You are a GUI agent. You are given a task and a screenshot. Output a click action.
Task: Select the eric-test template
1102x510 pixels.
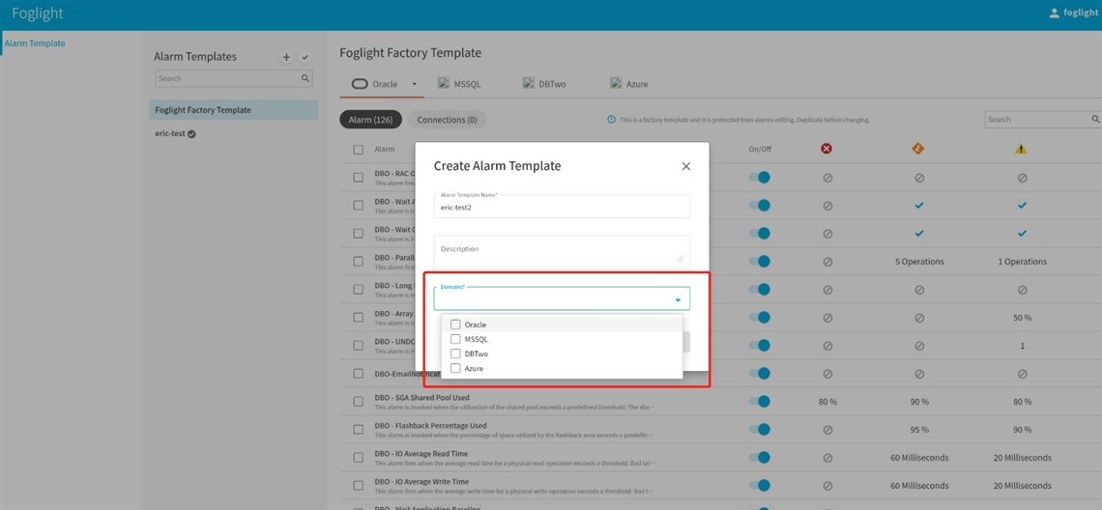tap(170, 133)
